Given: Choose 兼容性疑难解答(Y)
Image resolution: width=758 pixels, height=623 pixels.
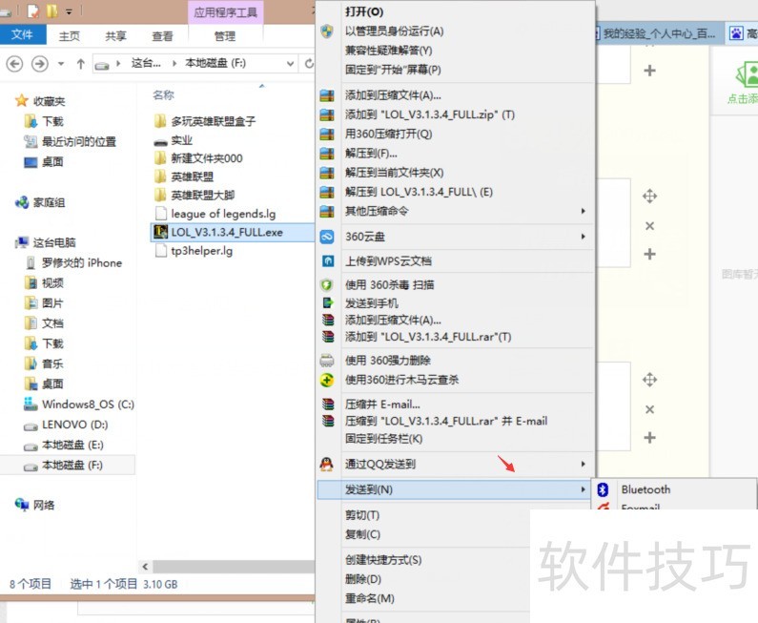Looking at the screenshot, I should click(x=388, y=51).
